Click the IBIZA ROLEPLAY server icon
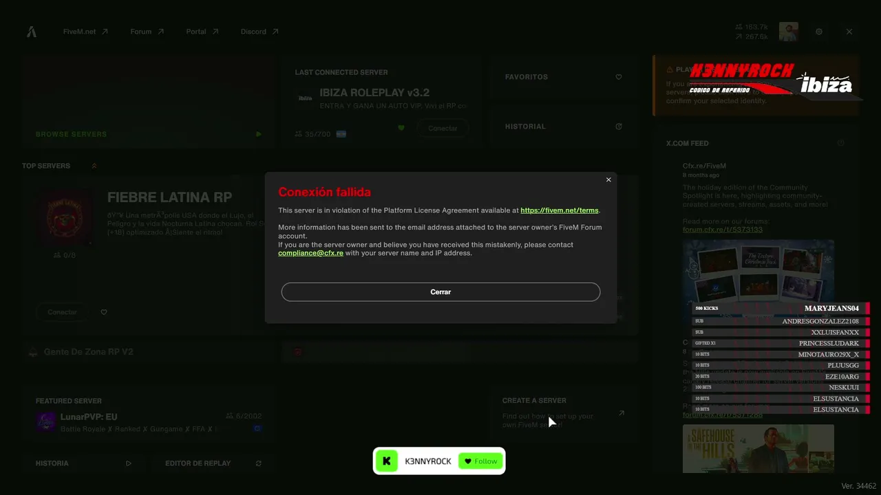Image resolution: width=881 pixels, height=495 pixels. click(x=305, y=98)
